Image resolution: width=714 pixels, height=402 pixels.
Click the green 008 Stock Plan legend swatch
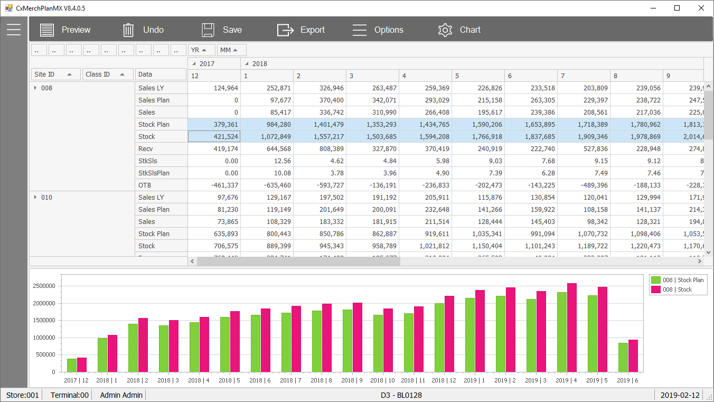point(656,280)
